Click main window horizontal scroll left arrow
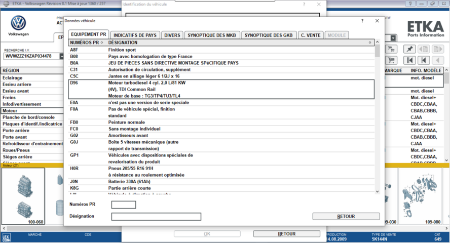The image size is (450, 243). click(4, 228)
